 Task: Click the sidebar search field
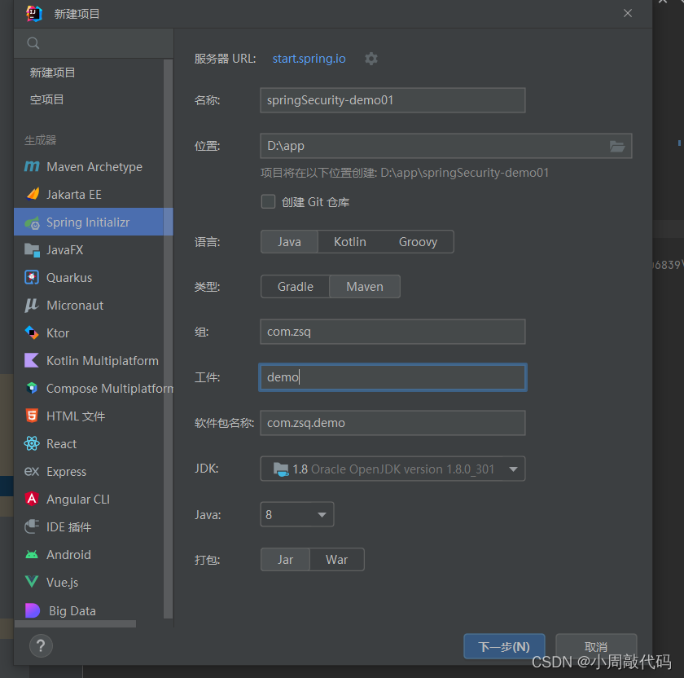[x=94, y=43]
